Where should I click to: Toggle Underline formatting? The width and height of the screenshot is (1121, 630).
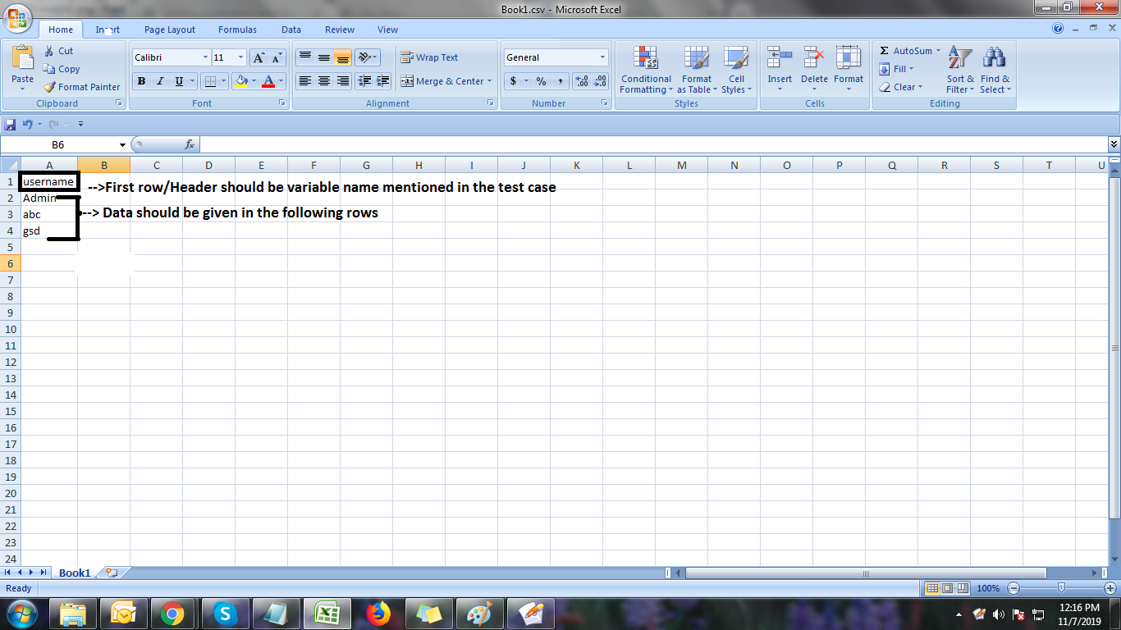(179, 81)
